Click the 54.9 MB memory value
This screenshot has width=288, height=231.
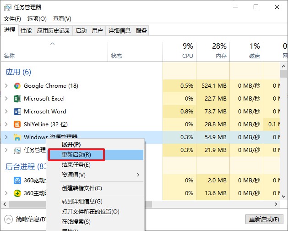tap(216, 137)
